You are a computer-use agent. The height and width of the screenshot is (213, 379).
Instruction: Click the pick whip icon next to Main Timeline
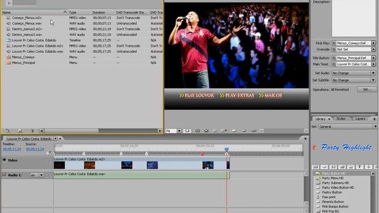(334, 64)
